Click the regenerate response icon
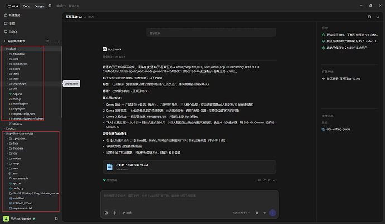Image resolution: width=385 pixels, height=224 pixels. coord(274,180)
